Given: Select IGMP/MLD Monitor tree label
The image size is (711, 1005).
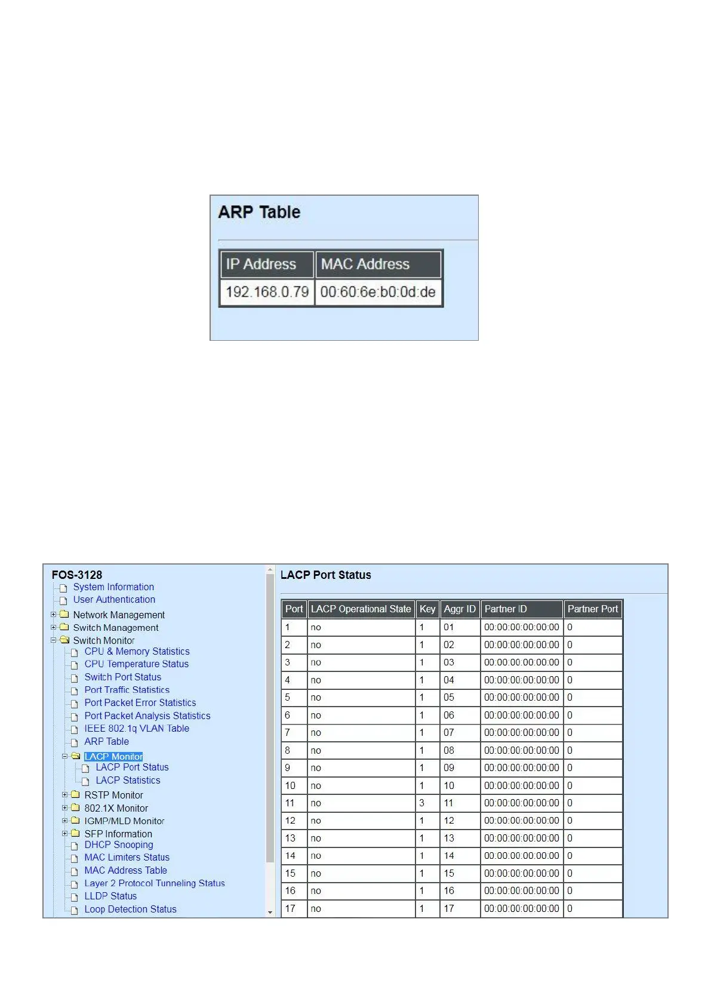Looking at the screenshot, I should pyautogui.click(x=124, y=821).
